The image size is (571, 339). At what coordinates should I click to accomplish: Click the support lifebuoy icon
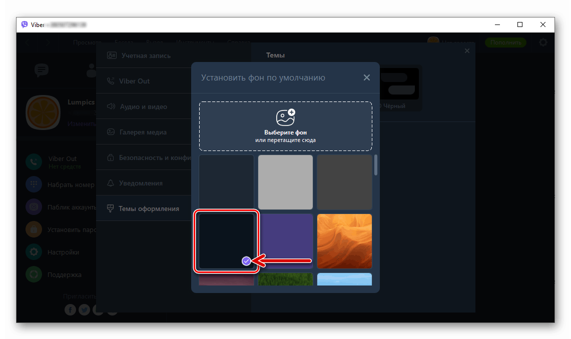[x=34, y=274]
